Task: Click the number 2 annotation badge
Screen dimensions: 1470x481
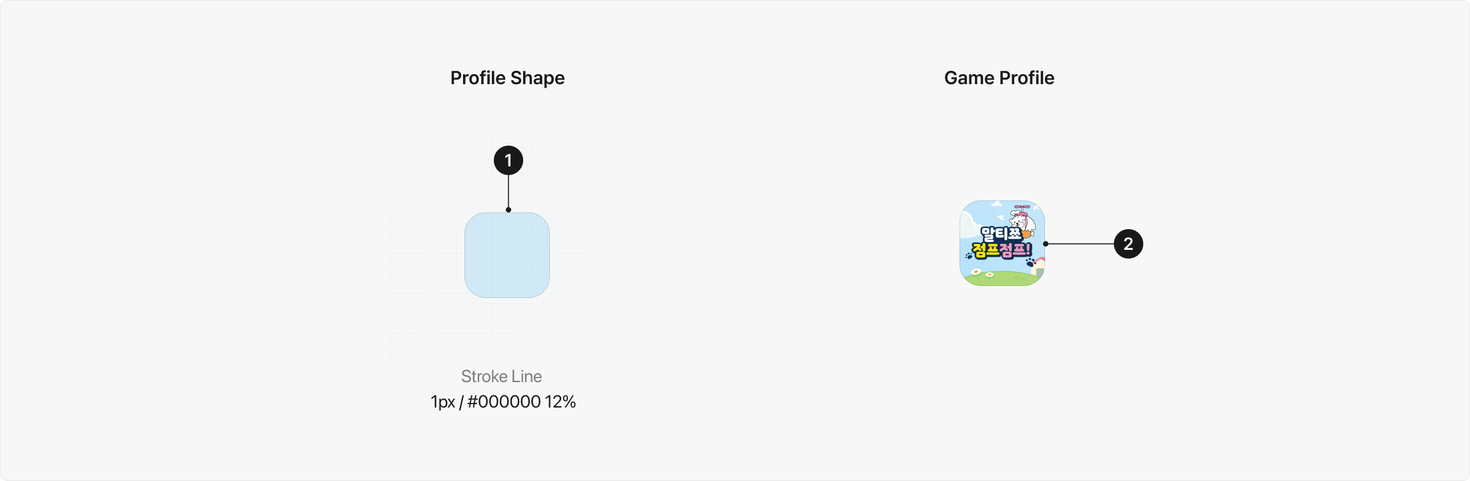Action: (1129, 244)
